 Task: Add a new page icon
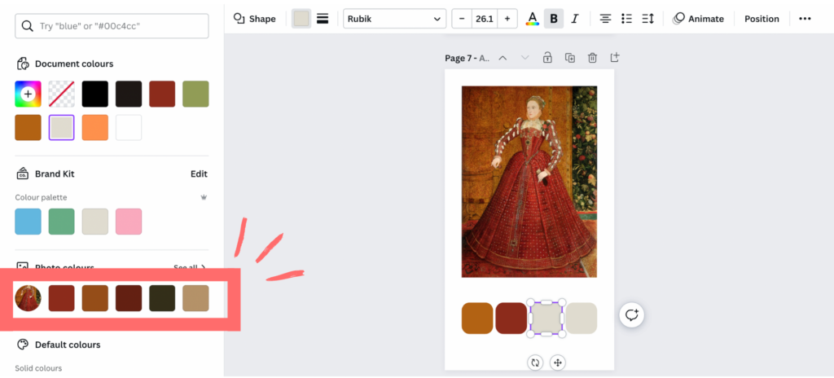(615, 58)
